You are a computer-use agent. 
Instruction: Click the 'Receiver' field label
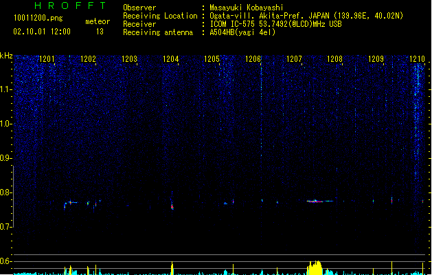[x=139, y=24]
